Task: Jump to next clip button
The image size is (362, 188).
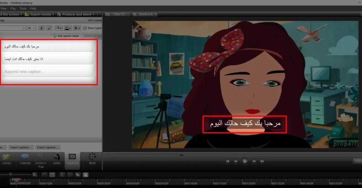Action: point(262,161)
